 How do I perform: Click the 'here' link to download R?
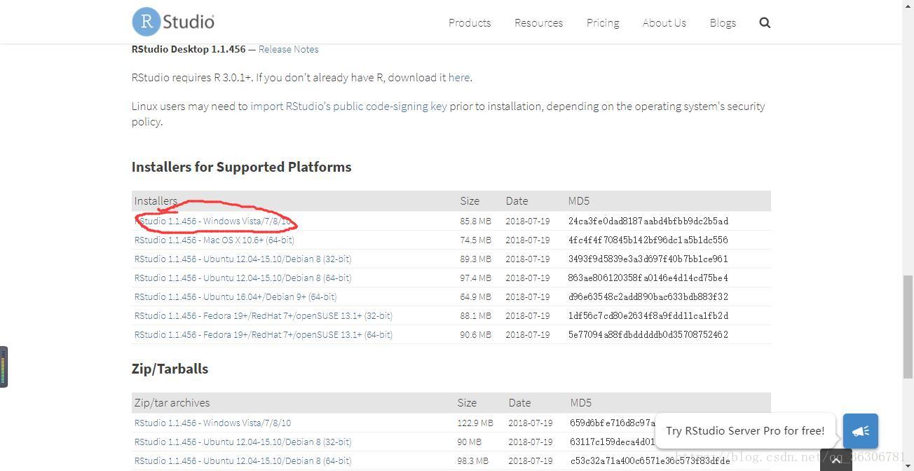point(459,77)
